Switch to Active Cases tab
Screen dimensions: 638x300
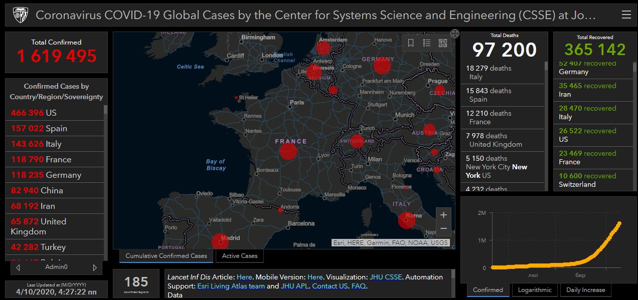pos(240,256)
